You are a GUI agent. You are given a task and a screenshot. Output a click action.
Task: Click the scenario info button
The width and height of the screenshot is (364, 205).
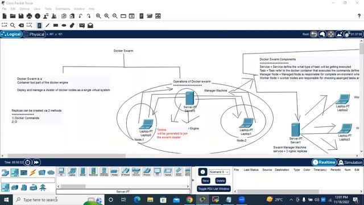tap(202, 172)
